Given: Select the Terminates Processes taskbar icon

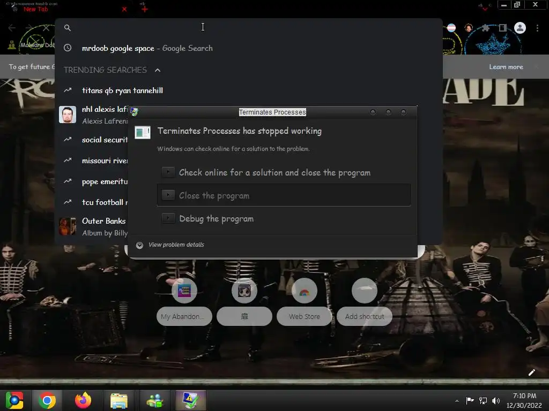Looking at the screenshot, I should (190, 400).
